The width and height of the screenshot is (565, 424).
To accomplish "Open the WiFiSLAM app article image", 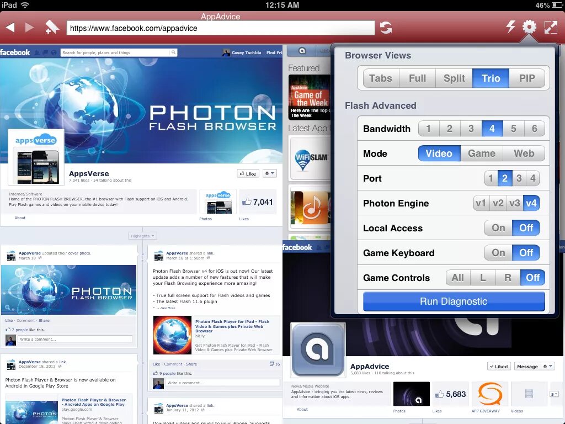I will pyautogui.click(x=311, y=158).
